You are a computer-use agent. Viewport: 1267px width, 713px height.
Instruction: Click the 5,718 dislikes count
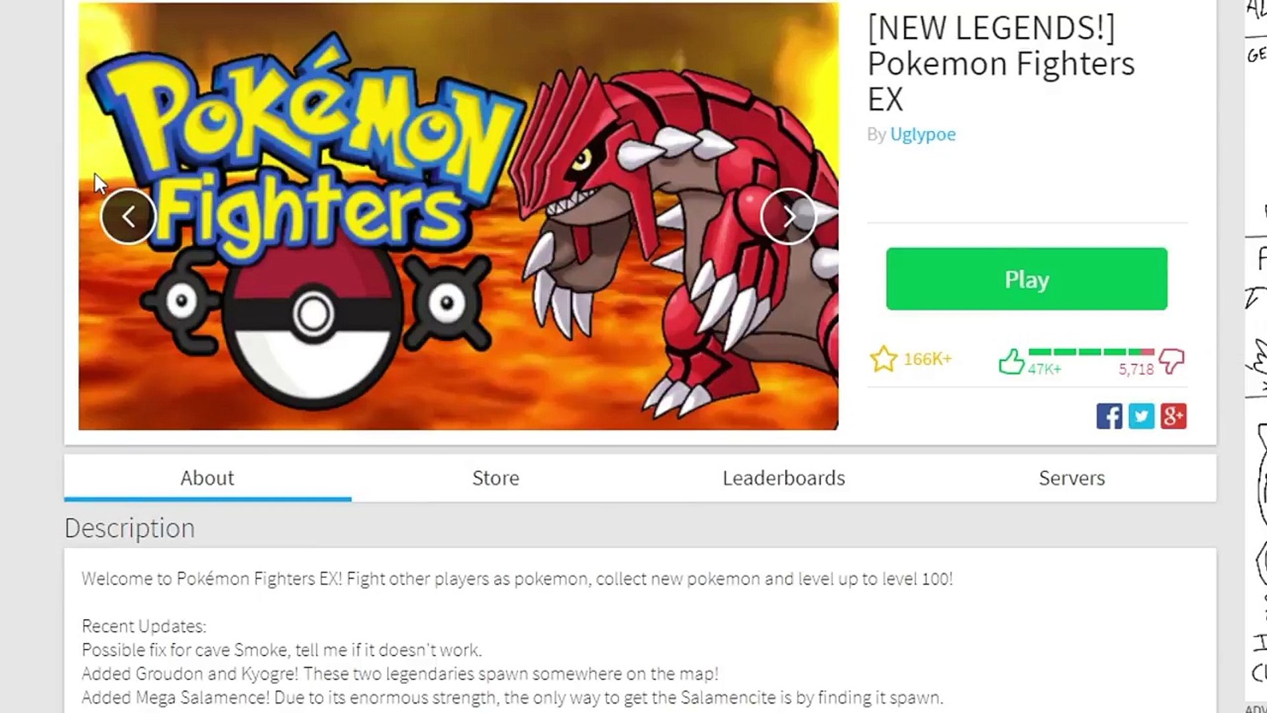(x=1136, y=369)
